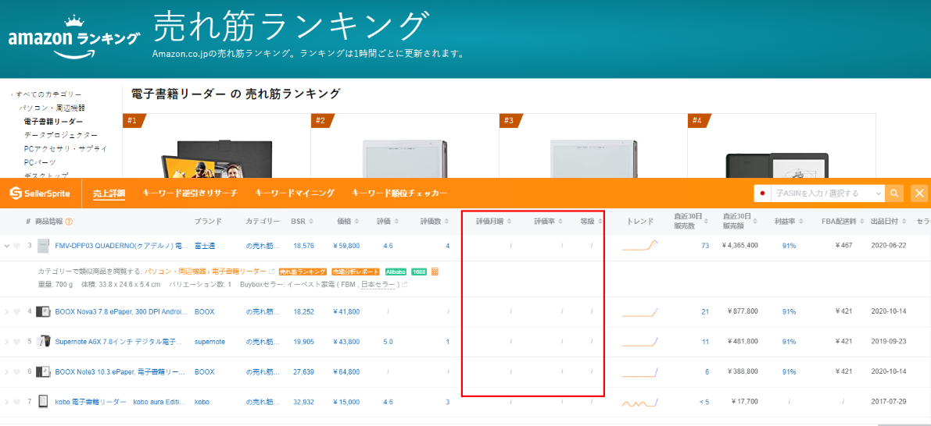This screenshot has height=426, width=931.
Task: Click the search magnifier button in SellerSprite bar
Action: tap(895, 193)
